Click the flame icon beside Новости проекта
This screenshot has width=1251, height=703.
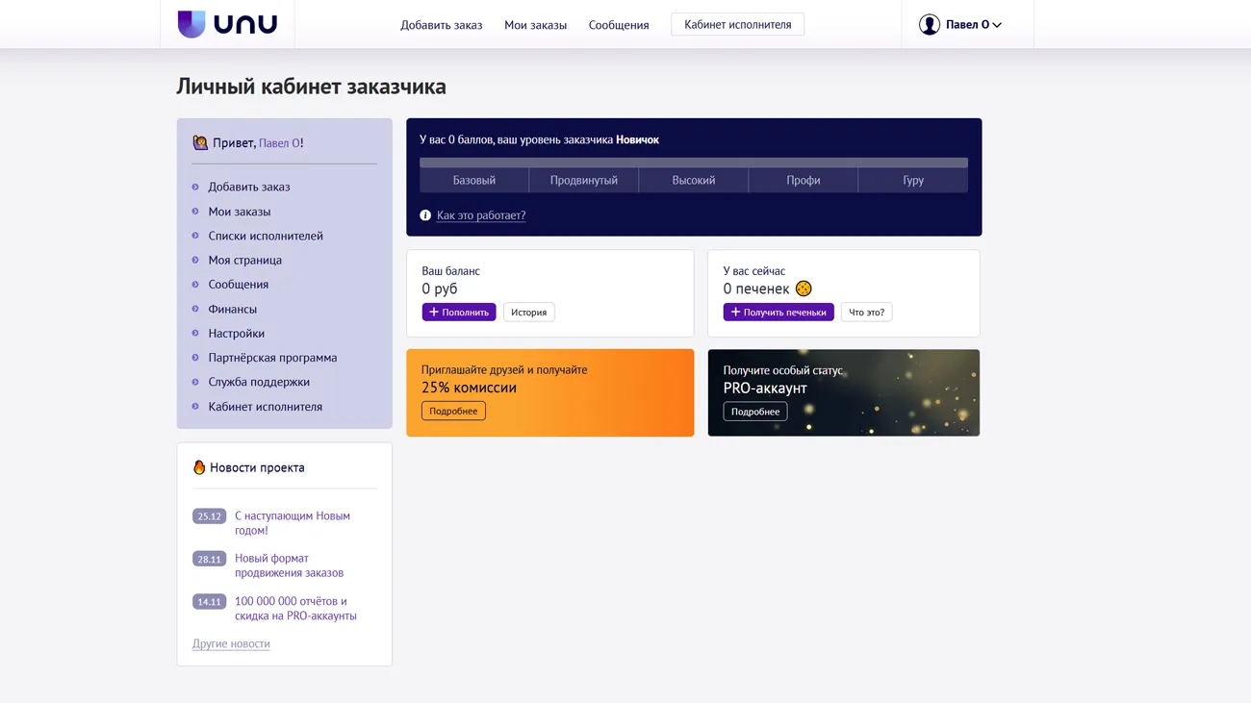tap(199, 467)
